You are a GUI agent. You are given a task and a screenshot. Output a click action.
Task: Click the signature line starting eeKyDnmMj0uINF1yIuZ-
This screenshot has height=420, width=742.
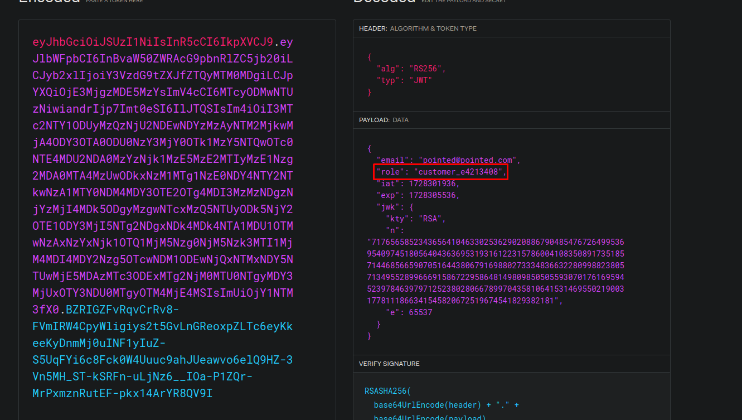coord(99,343)
